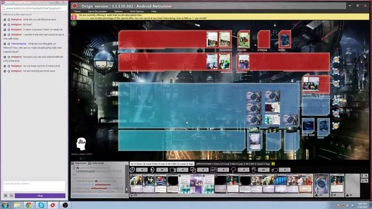
Task: Open the Game Documents menu
Action: tap(97, 12)
